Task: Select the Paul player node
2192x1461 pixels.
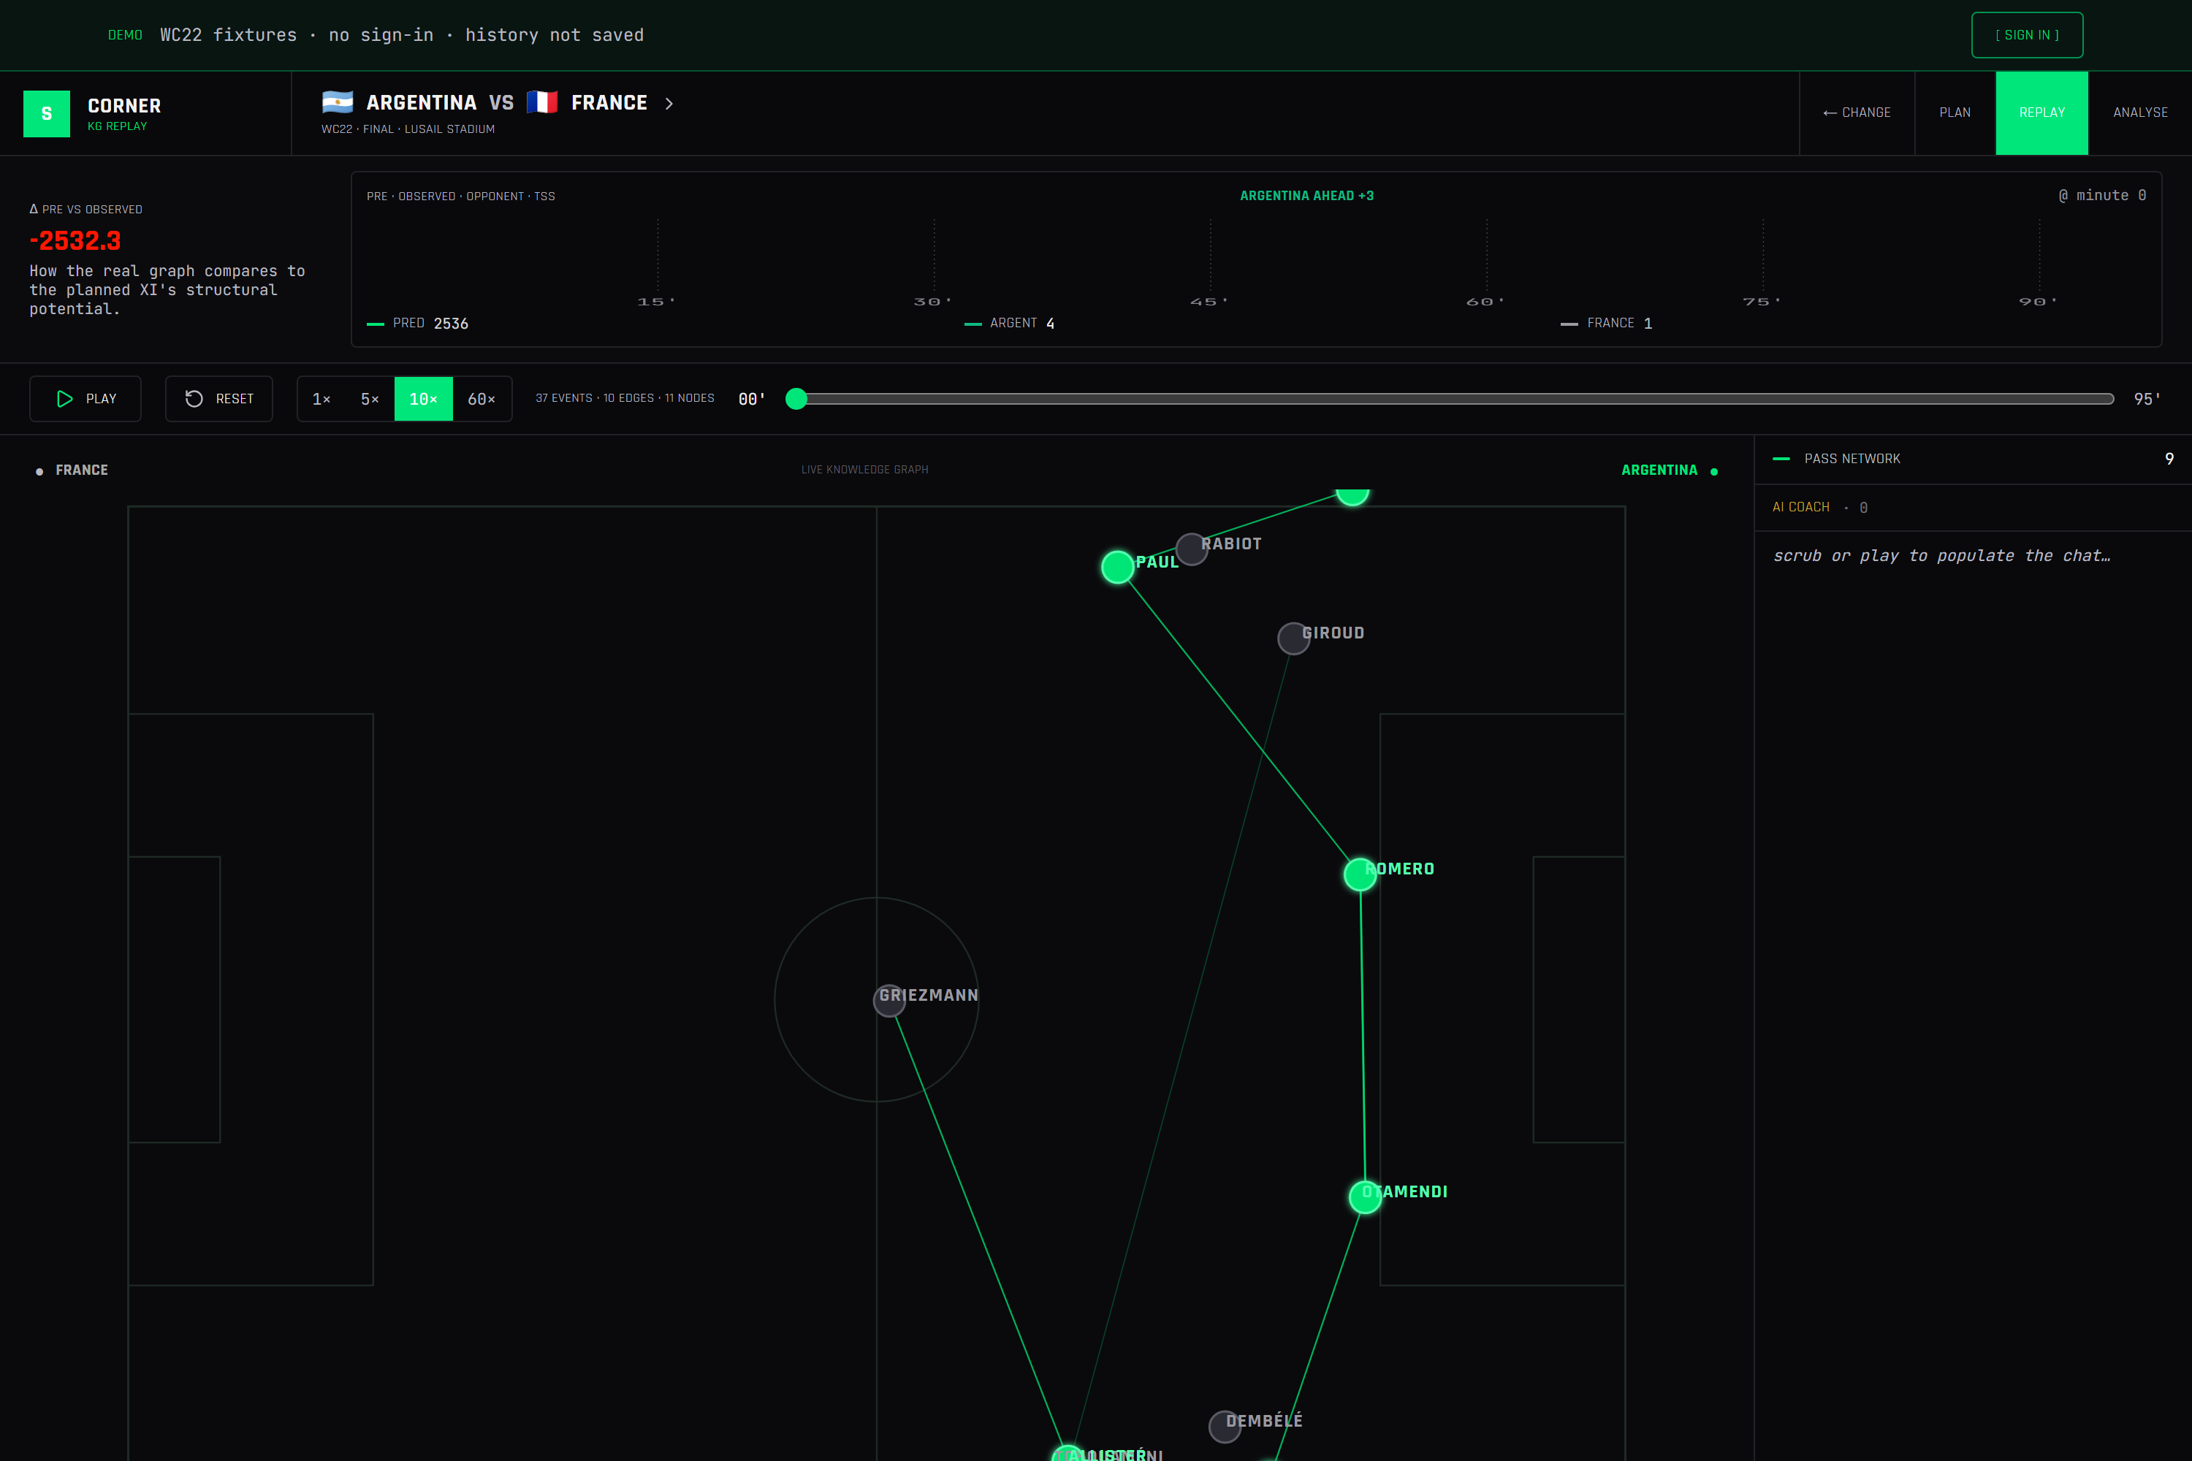Action: click(1117, 567)
